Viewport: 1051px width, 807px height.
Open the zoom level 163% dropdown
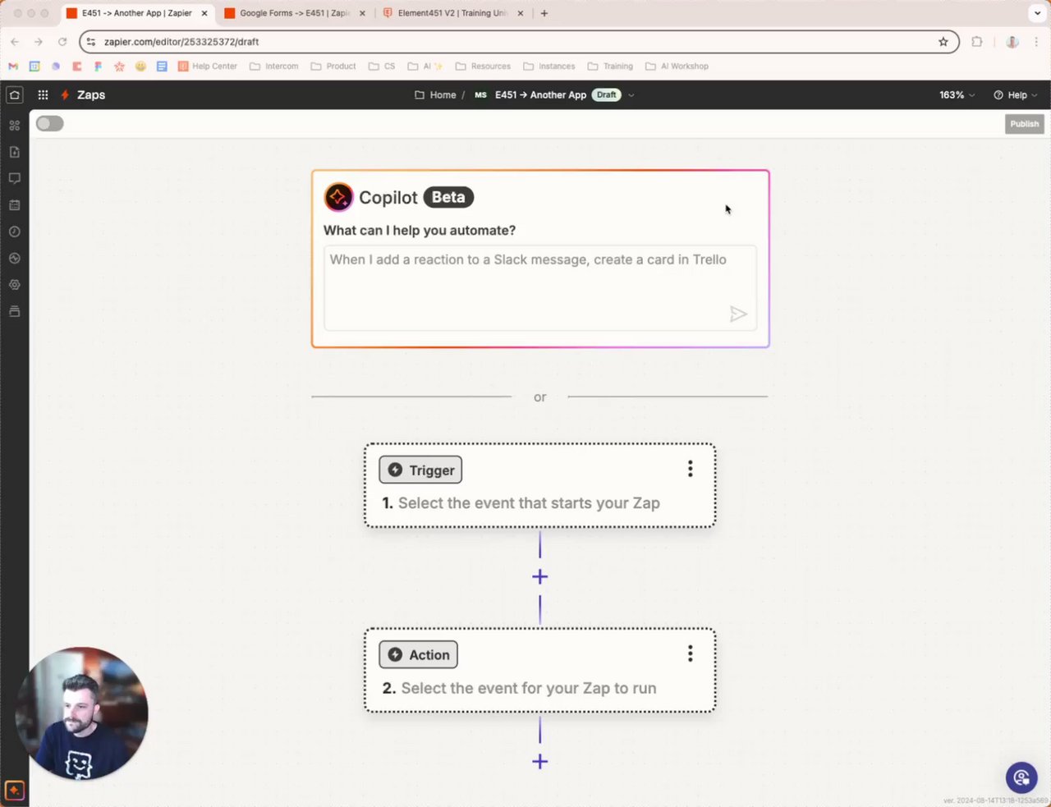[957, 95]
